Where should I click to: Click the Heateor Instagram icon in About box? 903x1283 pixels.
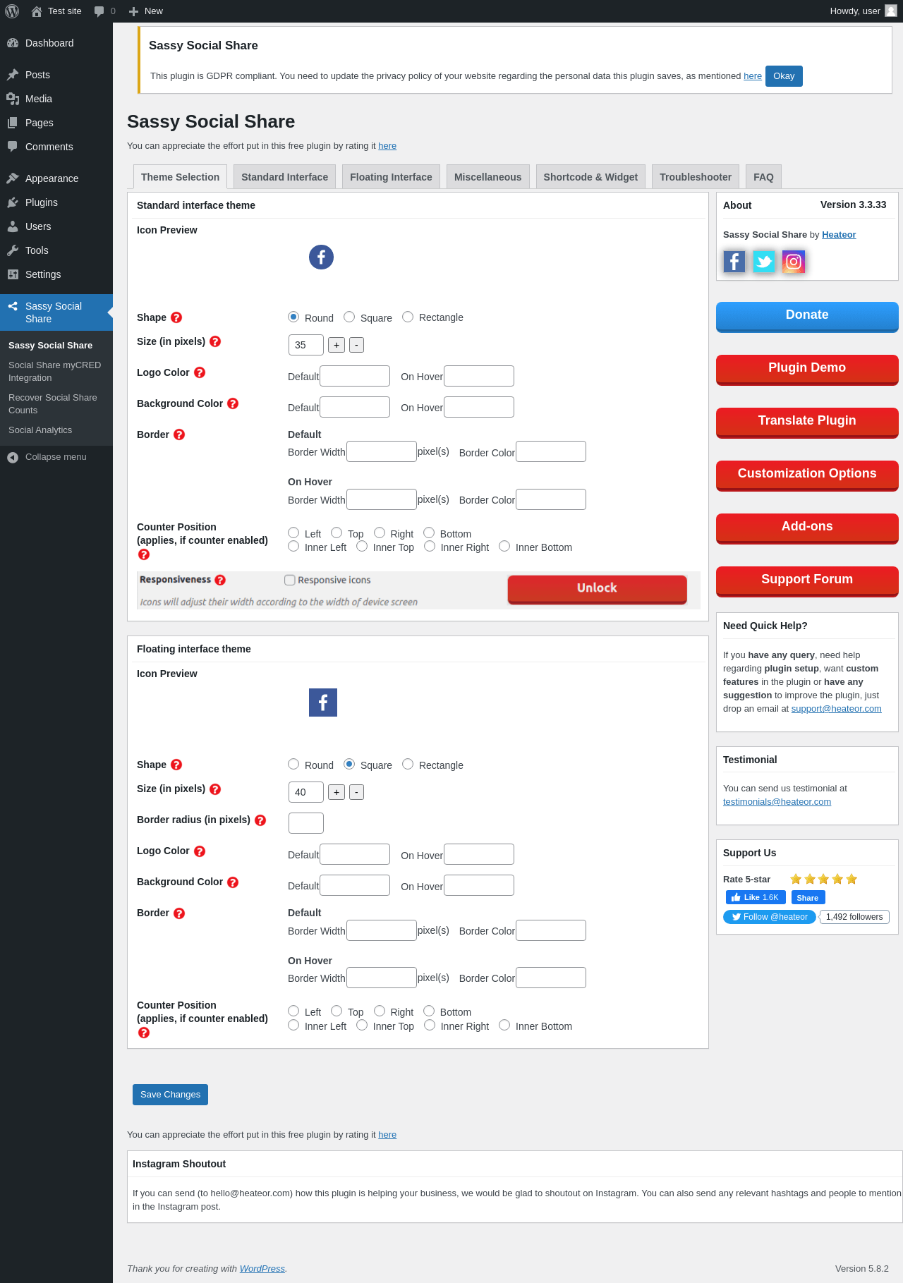793,262
